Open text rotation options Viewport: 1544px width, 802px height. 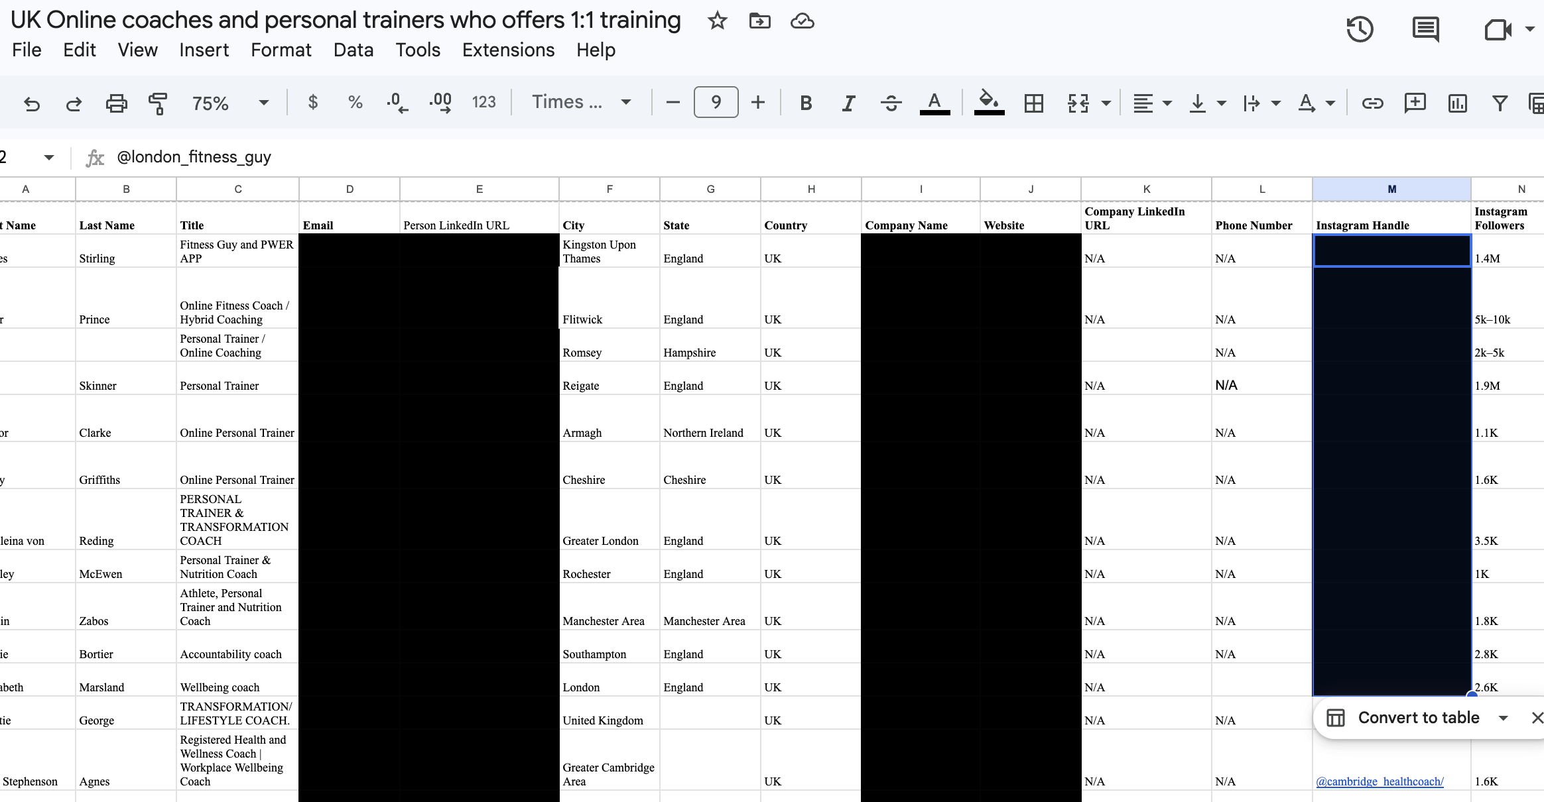click(1315, 103)
